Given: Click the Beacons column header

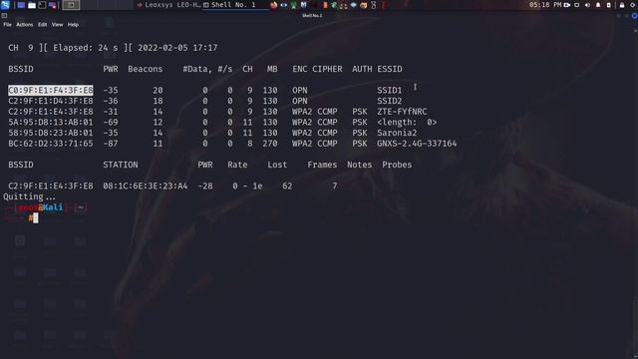Looking at the screenshot, I should (x=146, y=69).
